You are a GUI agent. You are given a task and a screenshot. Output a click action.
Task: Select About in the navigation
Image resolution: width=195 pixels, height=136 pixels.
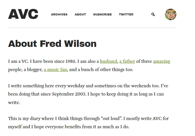(x=80, y=14)
